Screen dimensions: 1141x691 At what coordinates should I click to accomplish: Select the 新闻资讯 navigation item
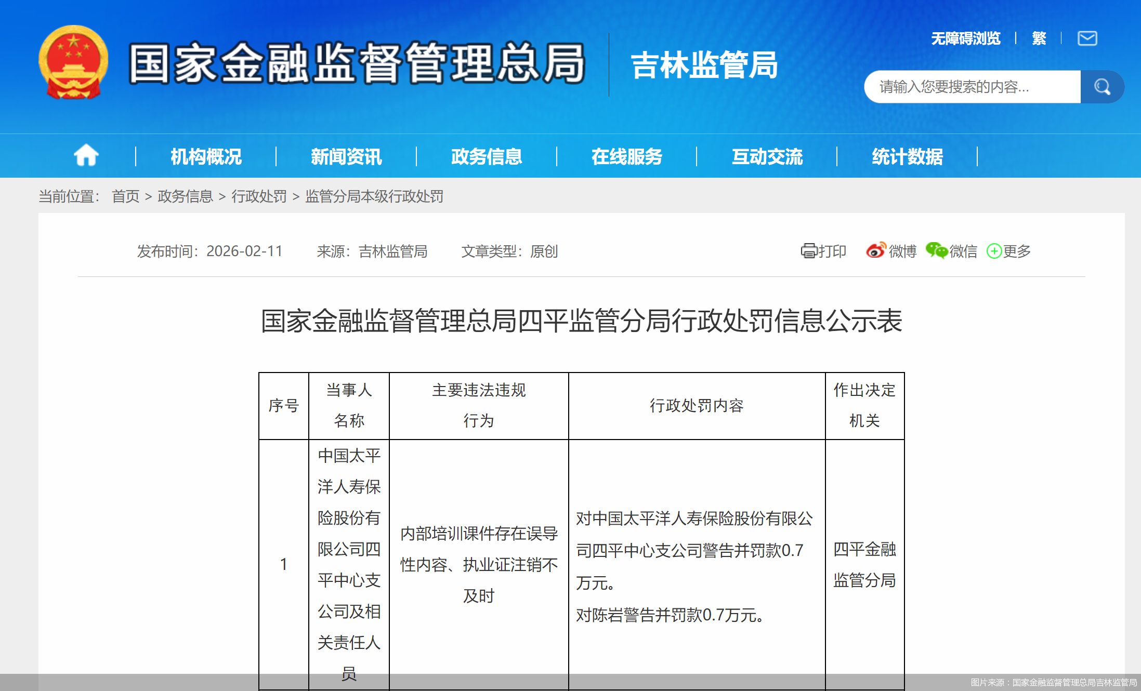pos(346,155)
